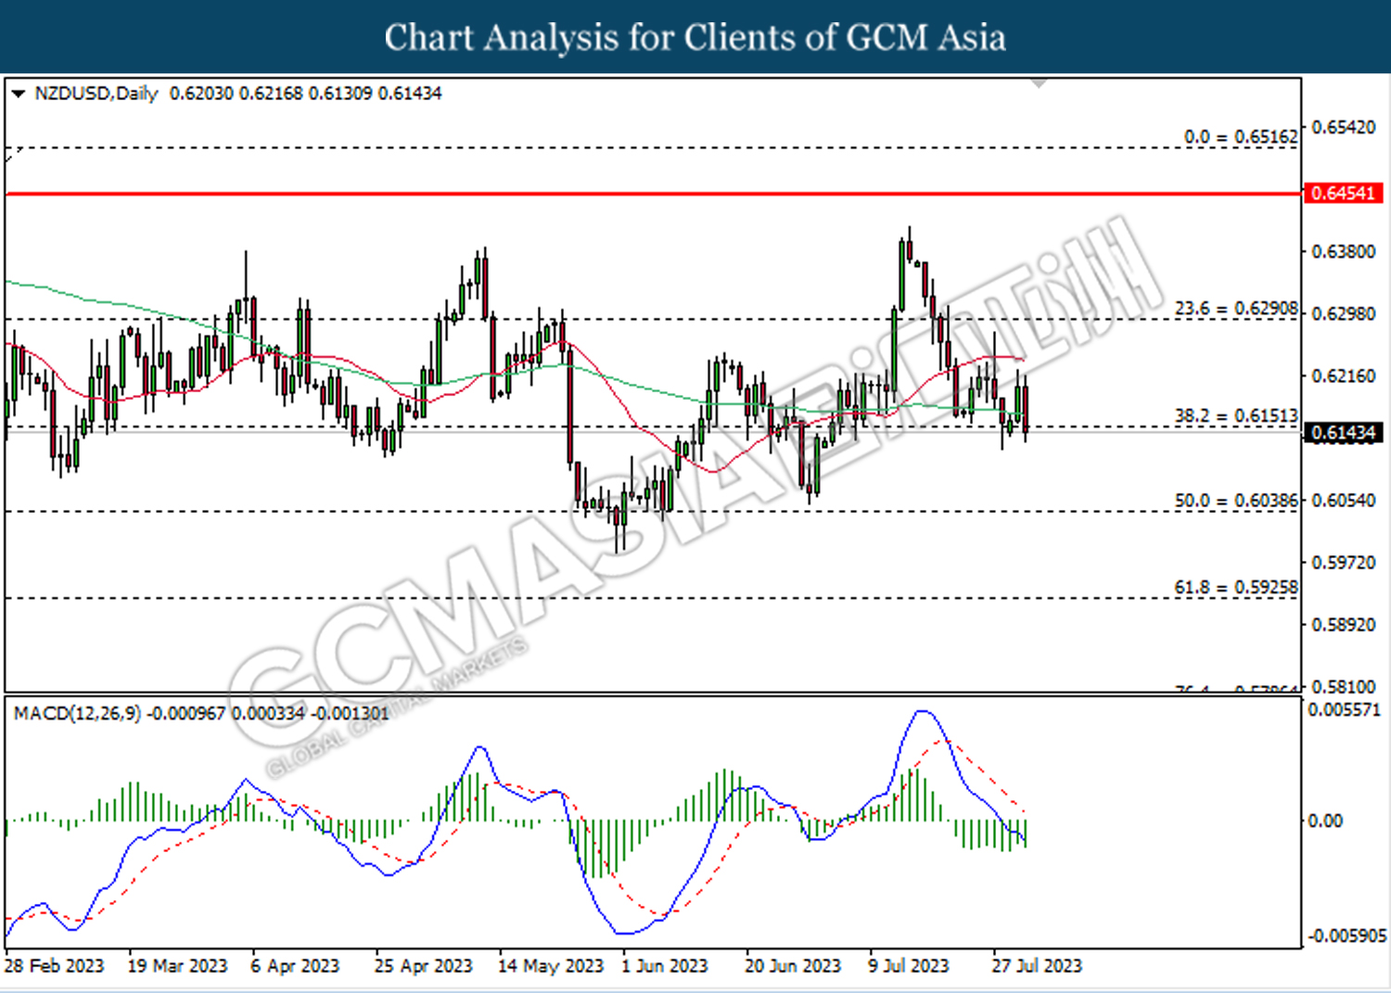Select the 23.6 = 0.62908 Fibonacci label
This screenshot has height=993, width=1391.
1236,309
